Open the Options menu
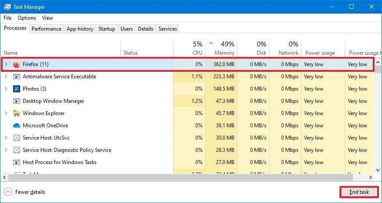The width and height of the screenshot is (382, 203). click(27, 18)
